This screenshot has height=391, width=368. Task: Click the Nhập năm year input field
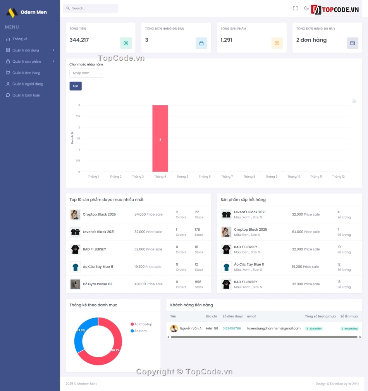[x=86, y=73]
